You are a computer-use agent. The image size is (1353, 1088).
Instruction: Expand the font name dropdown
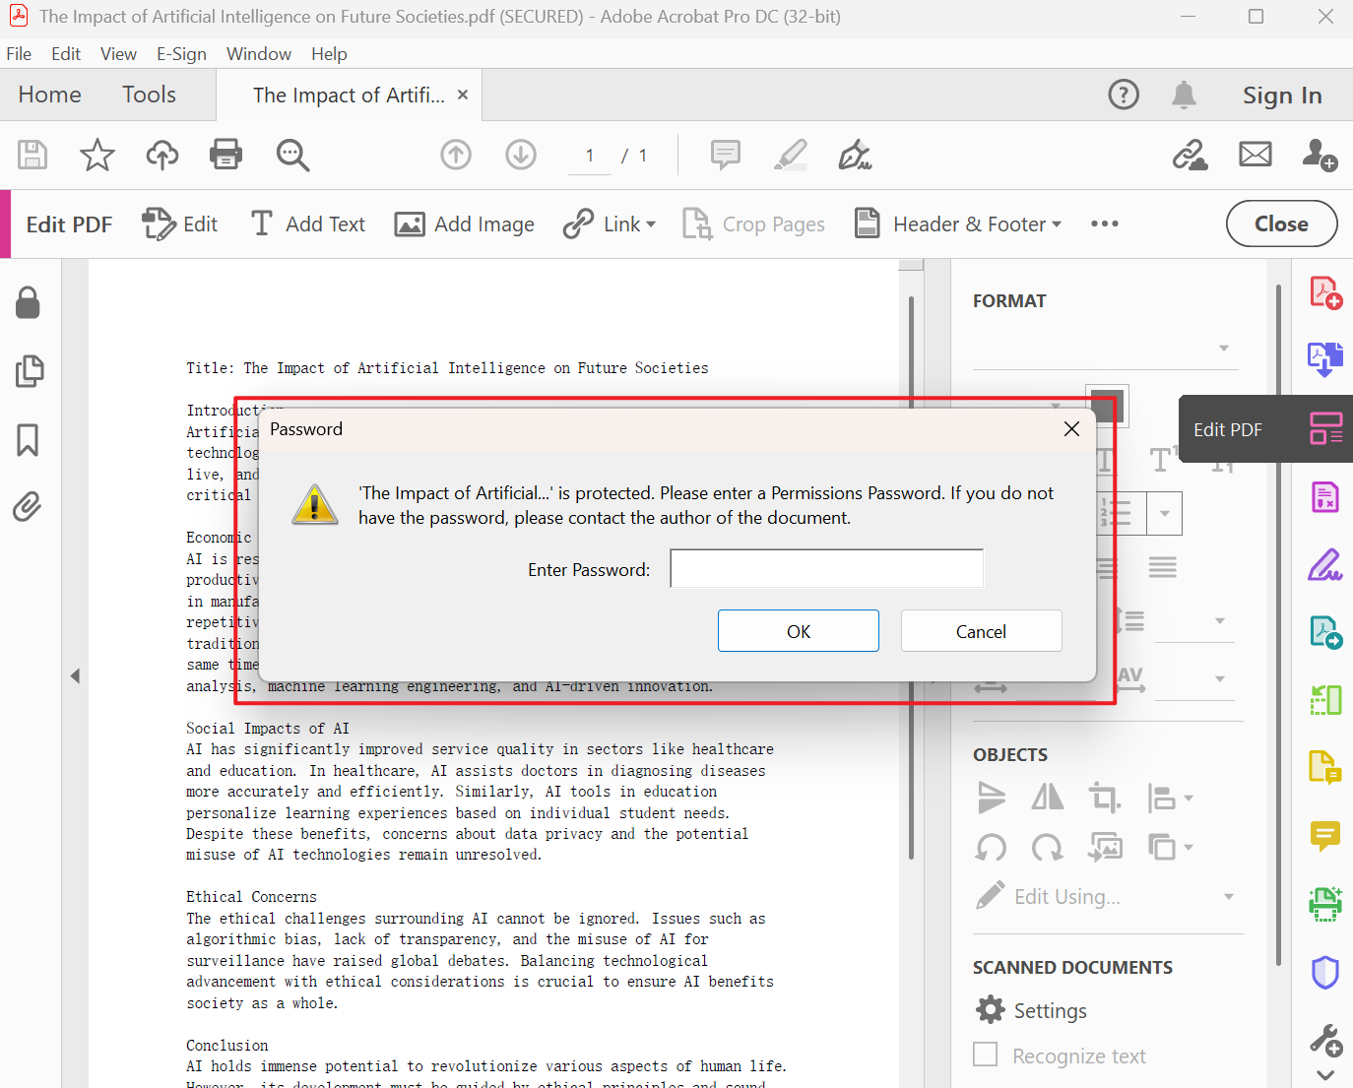click(1224, 348)
